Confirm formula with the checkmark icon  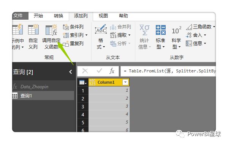click(99, 71)
